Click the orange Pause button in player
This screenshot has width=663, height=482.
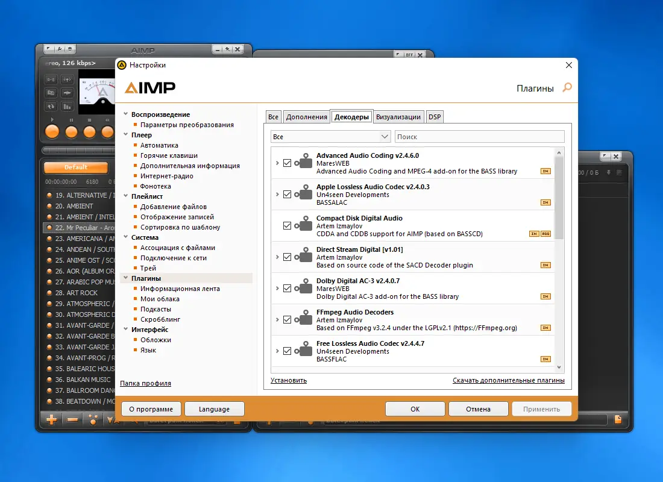[71, 132]
